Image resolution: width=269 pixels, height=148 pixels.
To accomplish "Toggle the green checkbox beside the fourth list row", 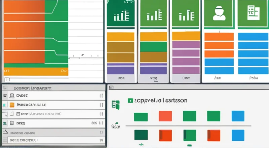I will click(x=5, y=123).
